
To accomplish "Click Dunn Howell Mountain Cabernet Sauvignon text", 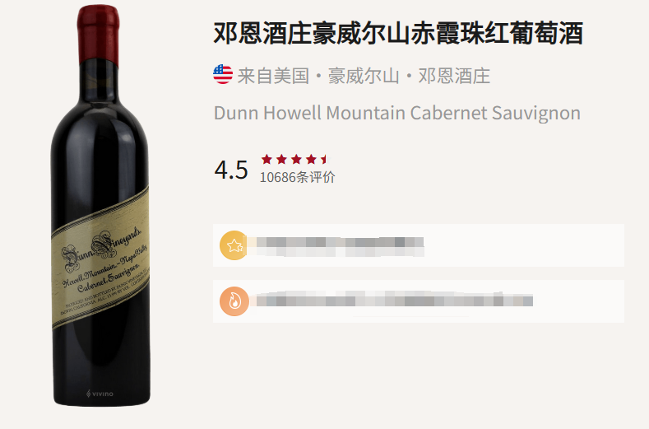I will [397, 113].
